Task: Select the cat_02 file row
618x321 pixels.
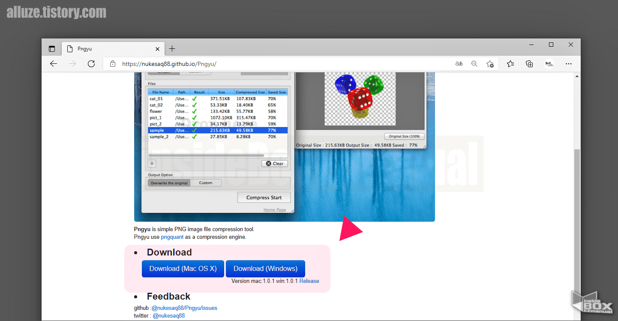Action: click(x=218, y=105)
